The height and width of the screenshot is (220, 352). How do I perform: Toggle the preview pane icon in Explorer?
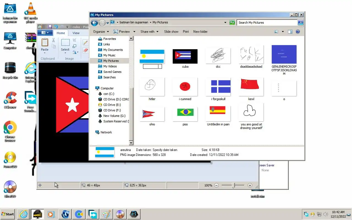(x=290, y=32)
